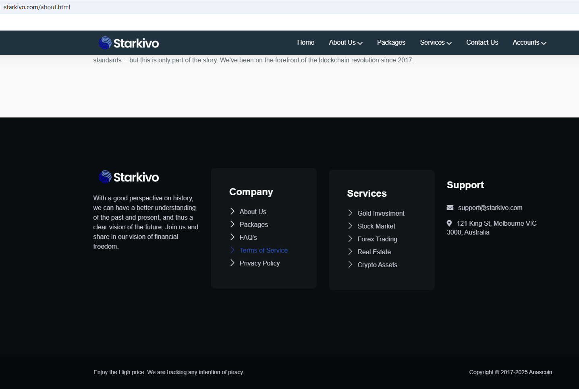This screenshot has height=389, width=579.
Task: Click the map pin icon by address
Action: (449, 223)
